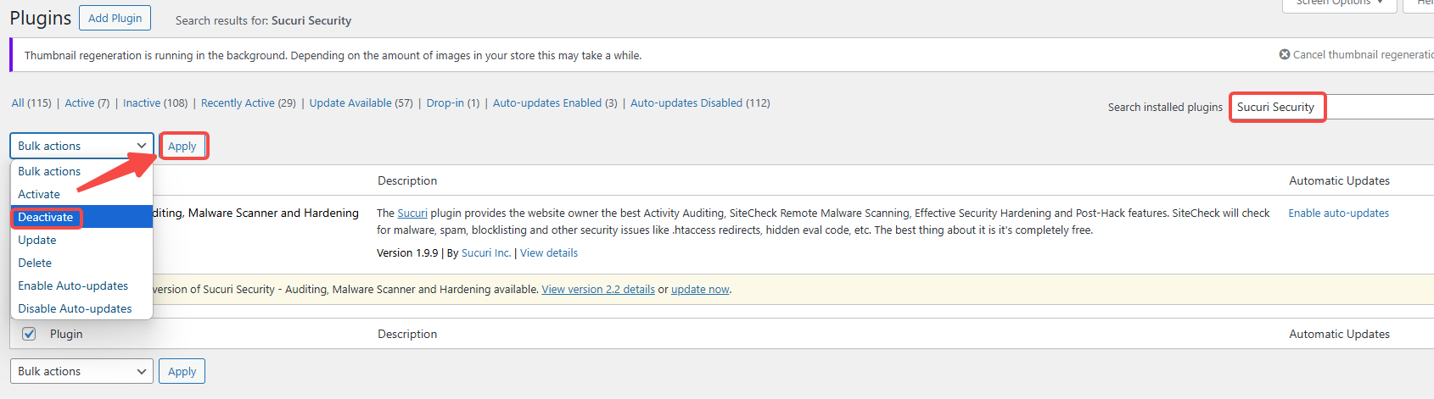1434x399 pixels.
Task: Filter plugins by Inactive (108)
Action: [155, 103]
